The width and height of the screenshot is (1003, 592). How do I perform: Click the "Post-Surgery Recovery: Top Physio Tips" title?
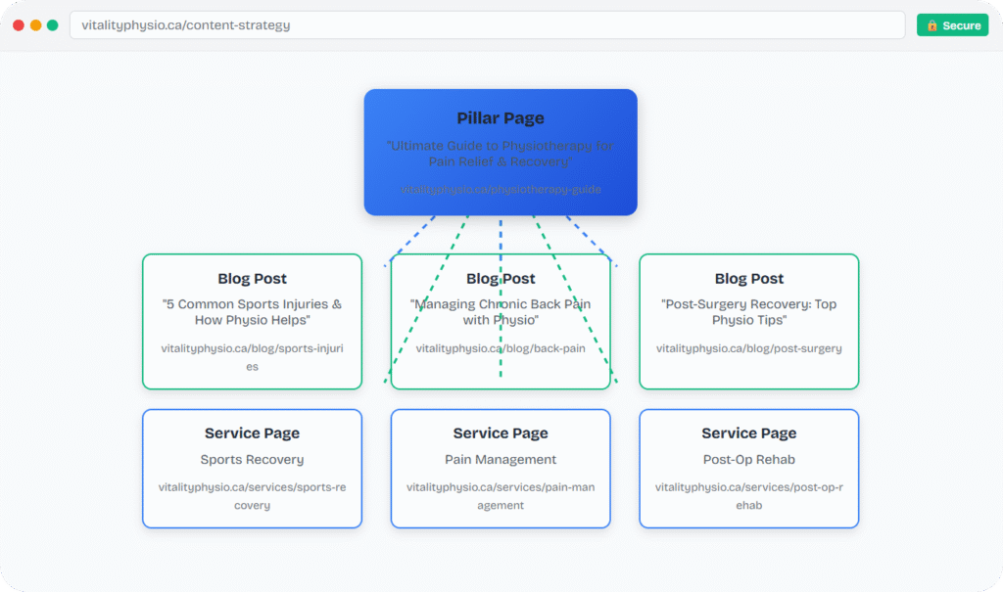point(749,312)
